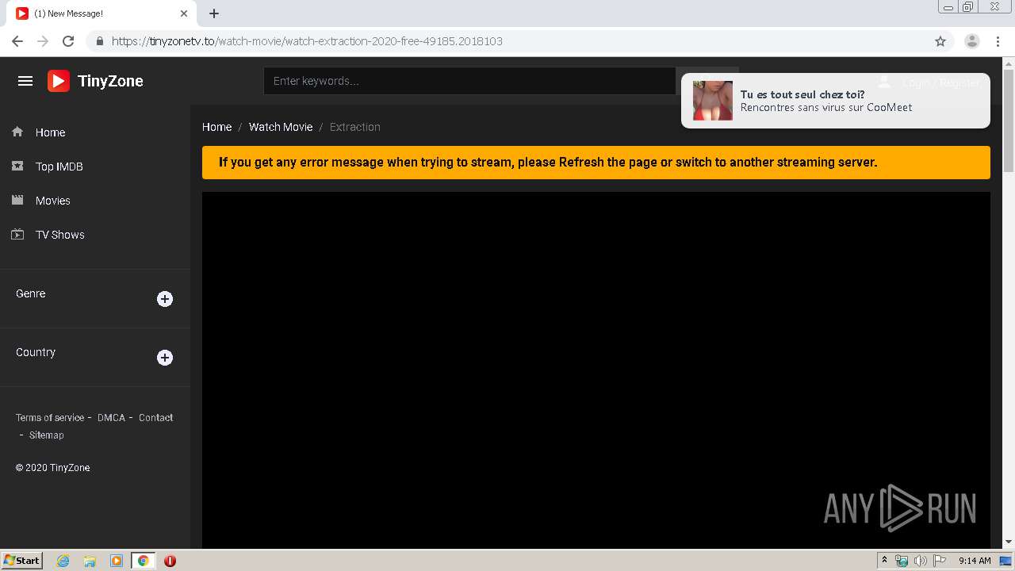Launch Internet Explorer from taskbar
Viewport: 1015px width, 571px height.
[63, 561]
